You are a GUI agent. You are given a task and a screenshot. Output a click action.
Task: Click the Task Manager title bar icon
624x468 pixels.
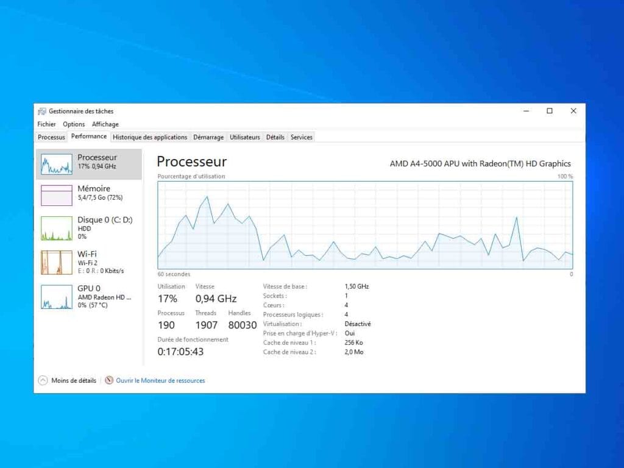click(41, 111)
